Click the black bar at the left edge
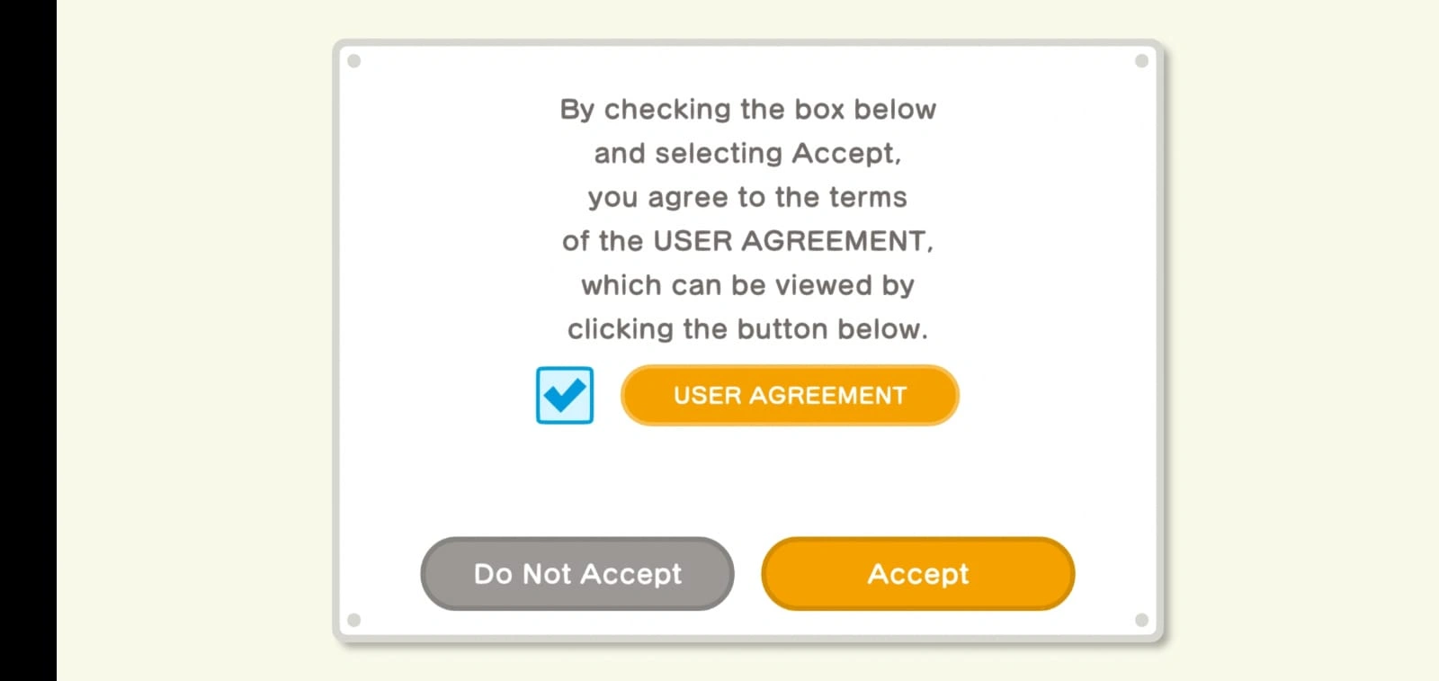The height and width of the screenshot is (681, 1439). (28, 340)
